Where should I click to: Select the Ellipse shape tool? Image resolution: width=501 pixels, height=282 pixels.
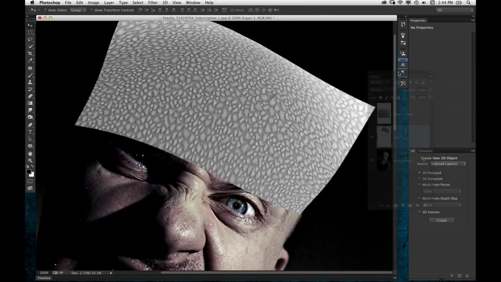30,146
